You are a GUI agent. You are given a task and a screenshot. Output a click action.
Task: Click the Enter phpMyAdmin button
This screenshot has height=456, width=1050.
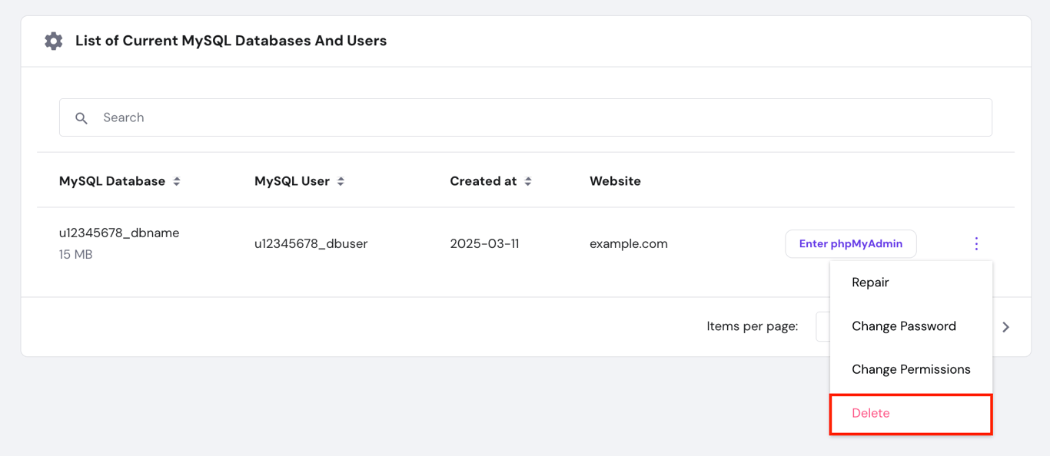[851, 243]
